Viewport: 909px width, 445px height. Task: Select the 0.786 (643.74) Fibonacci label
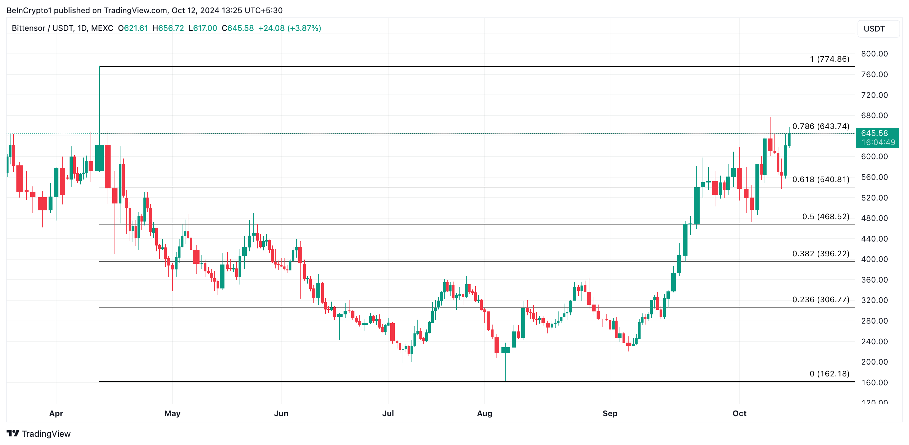pos(820,126)
